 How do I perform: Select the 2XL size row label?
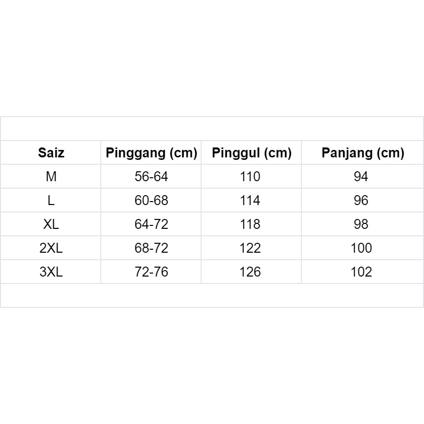coord(51,248)
